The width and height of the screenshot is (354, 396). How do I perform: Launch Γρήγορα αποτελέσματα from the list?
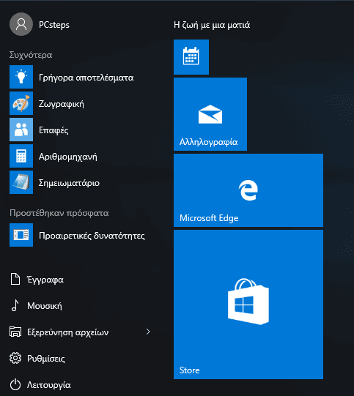86,78
